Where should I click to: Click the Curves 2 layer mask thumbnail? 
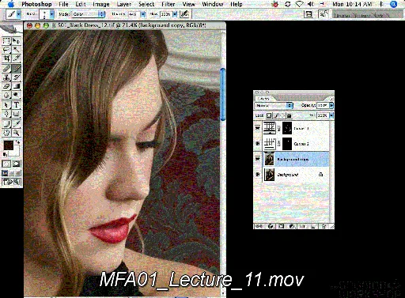click(x=287, y=144)
